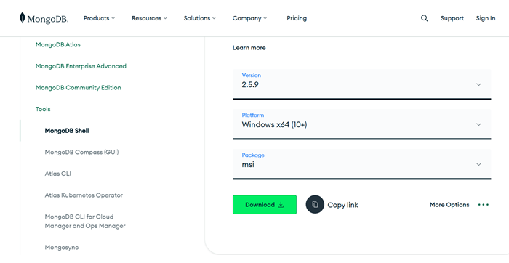Click the More Options label
This screenshot has width=509, height=263.
(x=449, y=205)
